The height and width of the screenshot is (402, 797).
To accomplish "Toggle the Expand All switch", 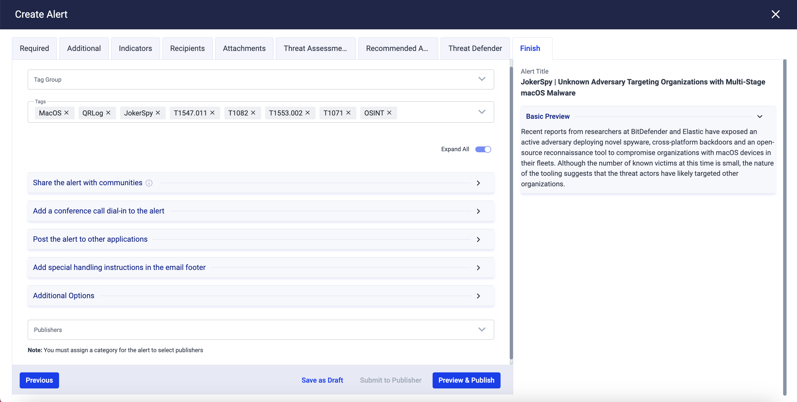I will coord(483,149).
